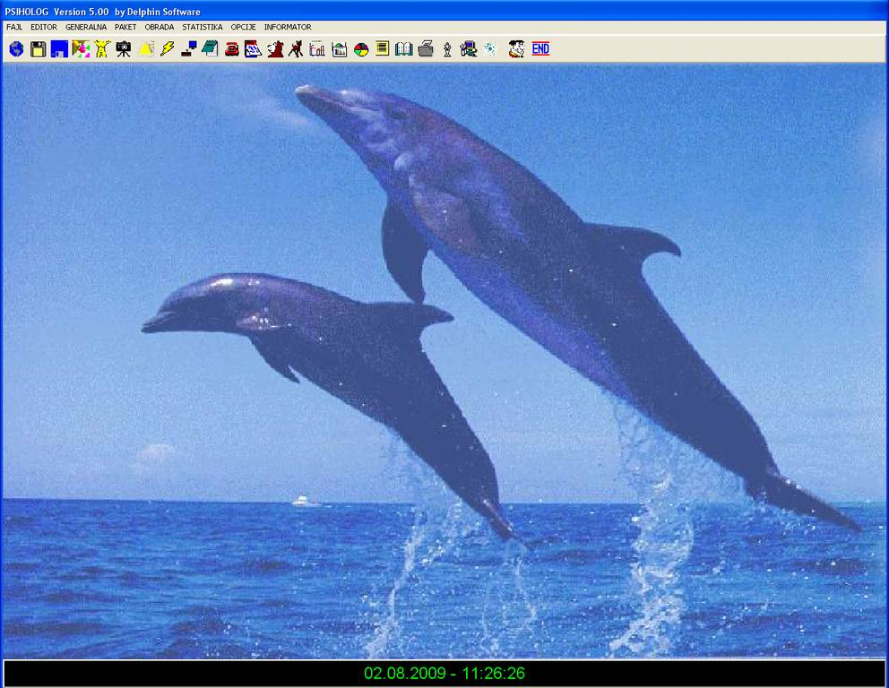This screenshot has height=688, width=889.
Task: Click the END exit button
Action: [x=540, y=49]
